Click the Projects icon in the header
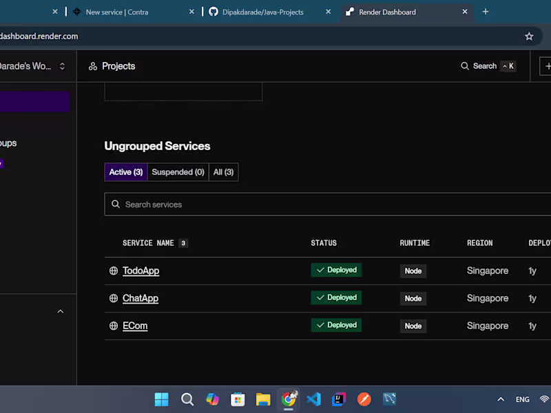Image resolution: width=551 pixels, height=413 pixels. [93, 66]
